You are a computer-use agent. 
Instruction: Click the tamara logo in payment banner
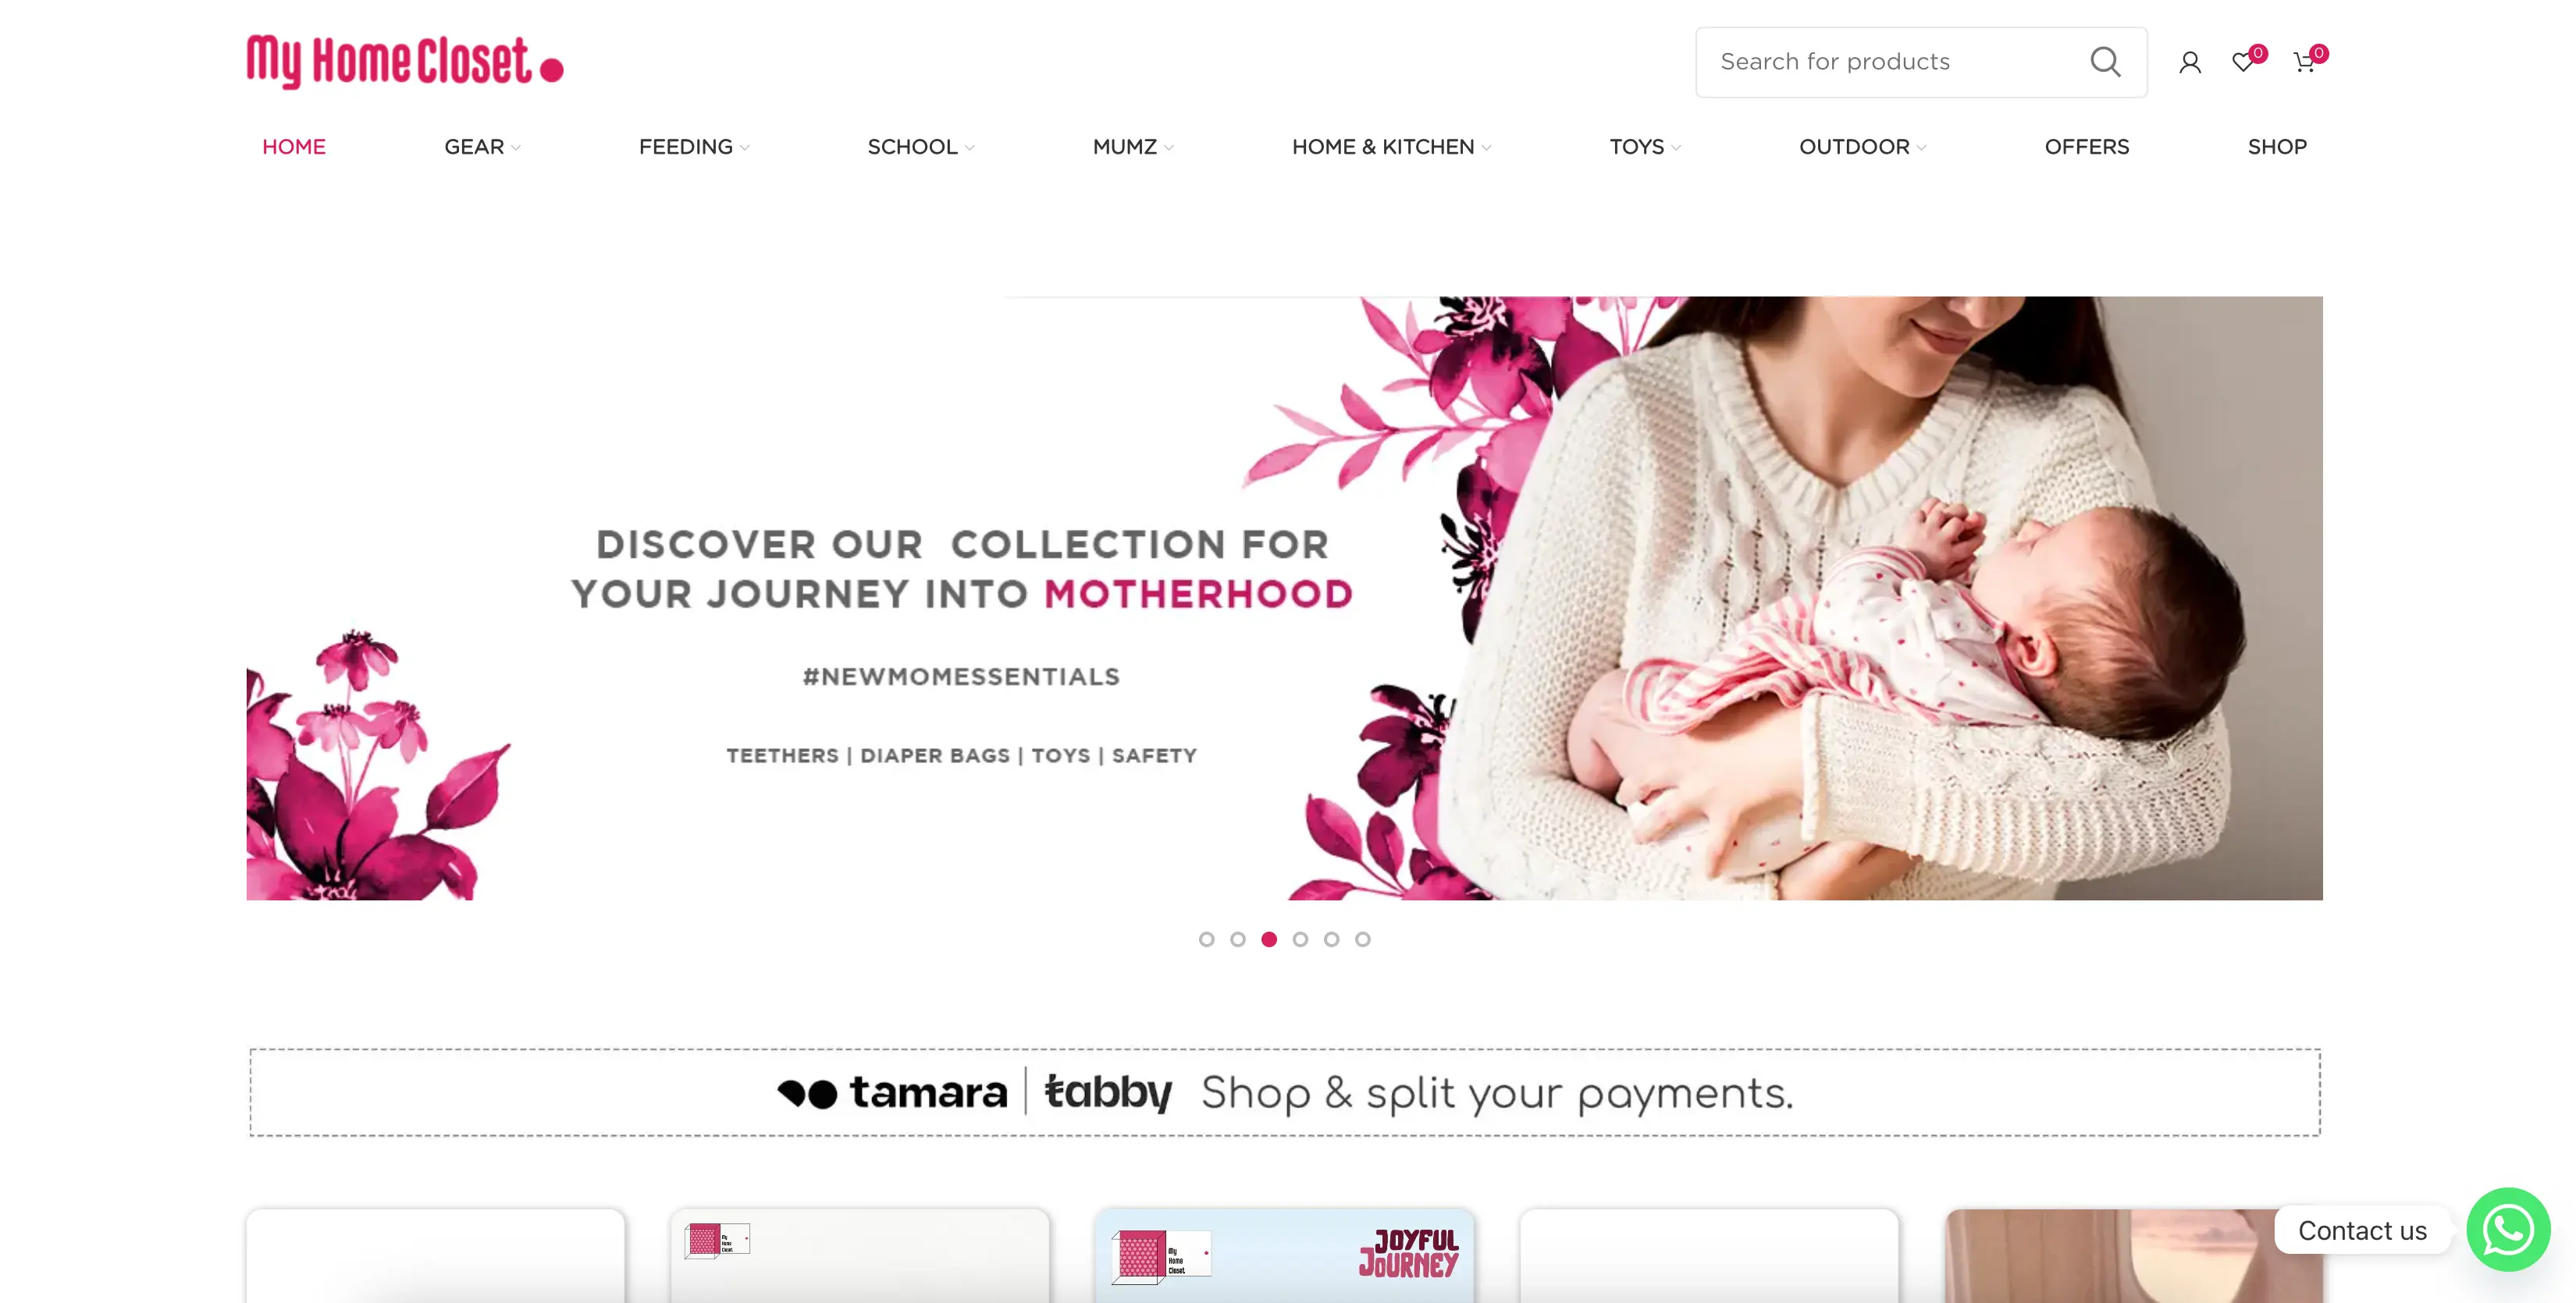(x=893, y=1092)
